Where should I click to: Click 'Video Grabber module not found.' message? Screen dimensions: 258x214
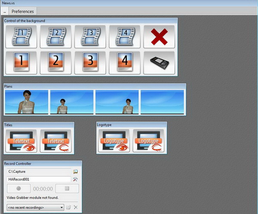click(x=33, y=198)
